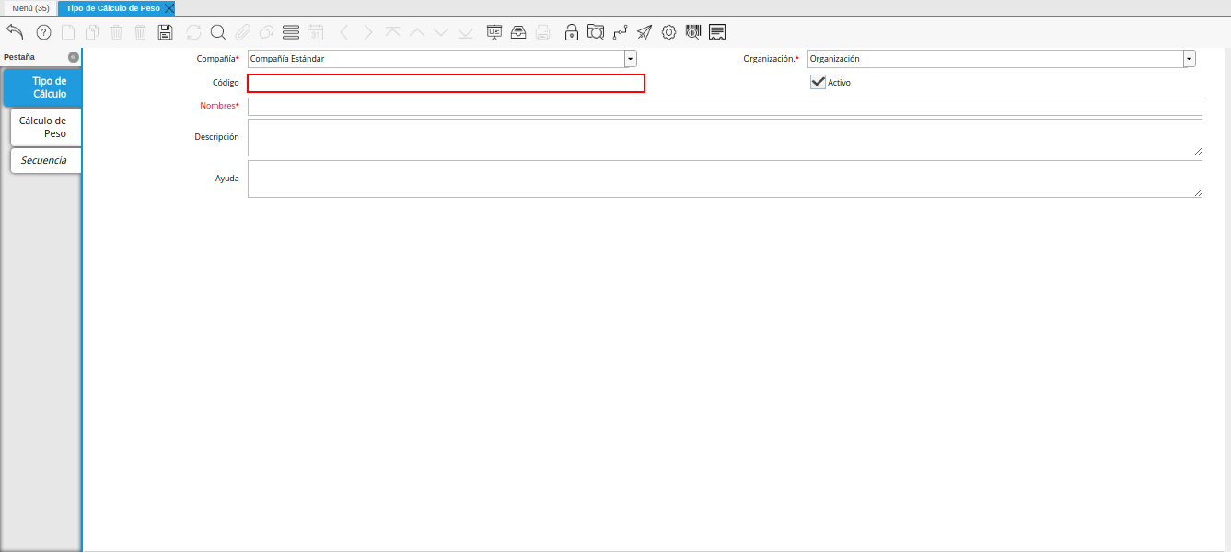
Task: Open the gear process settings icon
Action: pyautogui.click(x=669, y=32)
